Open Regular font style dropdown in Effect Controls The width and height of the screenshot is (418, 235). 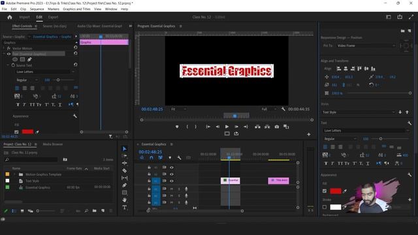(x=27, y=80)
